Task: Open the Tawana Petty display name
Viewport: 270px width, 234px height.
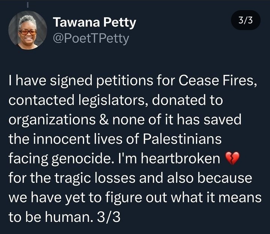Action: (94, 23)
